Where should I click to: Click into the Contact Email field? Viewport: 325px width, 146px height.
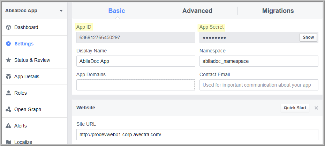point(259,85)
